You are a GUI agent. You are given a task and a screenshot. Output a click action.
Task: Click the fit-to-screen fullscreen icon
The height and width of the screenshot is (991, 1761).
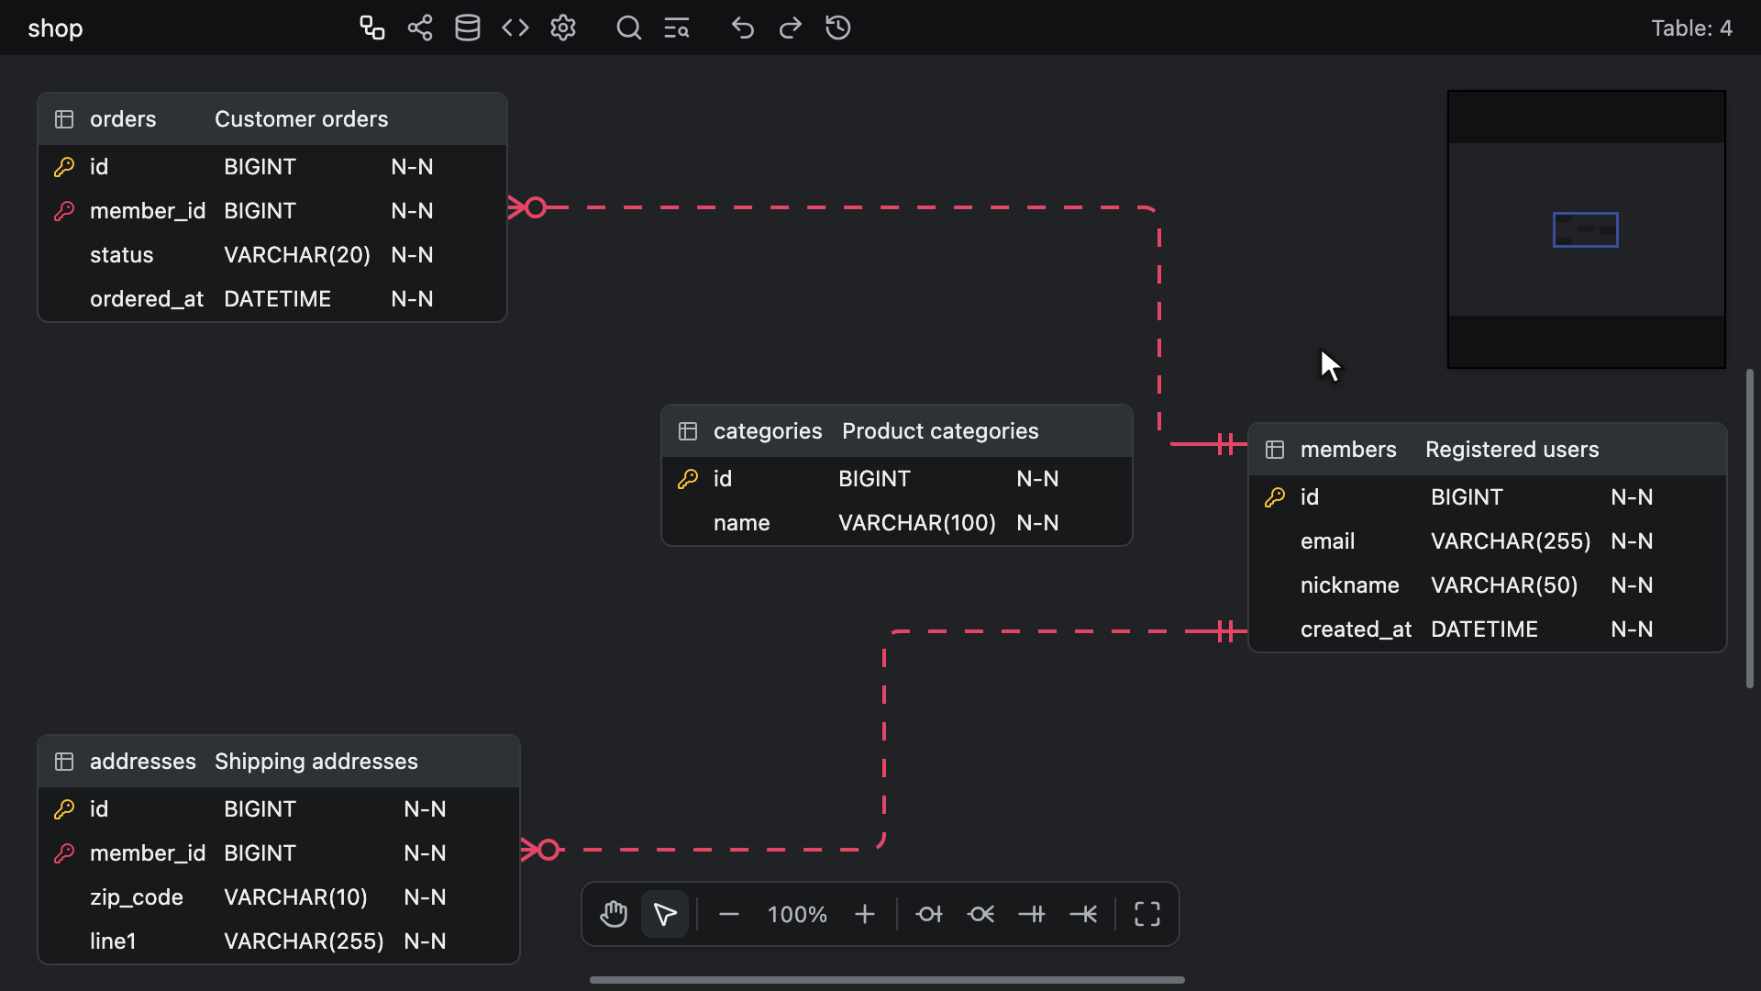coord(1147,914)
